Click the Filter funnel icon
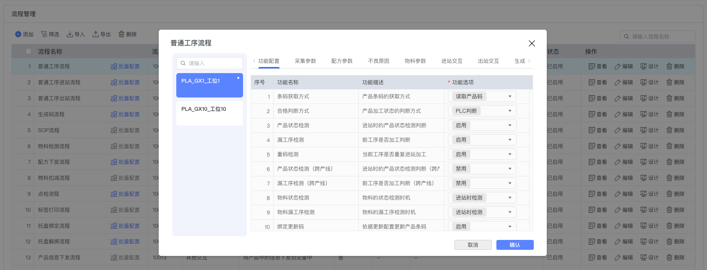 pos(44,34)
